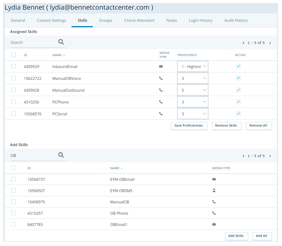Open the Groups tab

tap(106, 20)
